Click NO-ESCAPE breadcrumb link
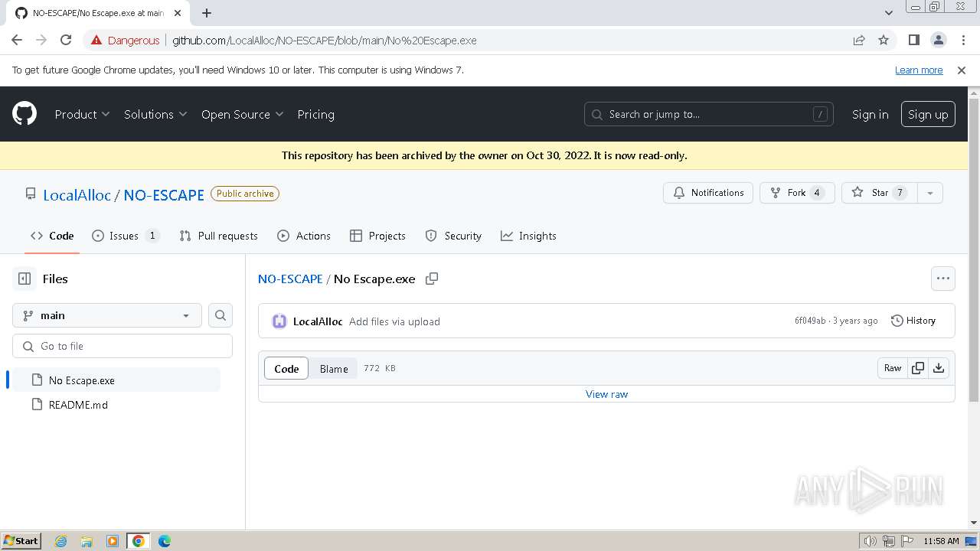The image size is (980, 551). coord(290,279)
